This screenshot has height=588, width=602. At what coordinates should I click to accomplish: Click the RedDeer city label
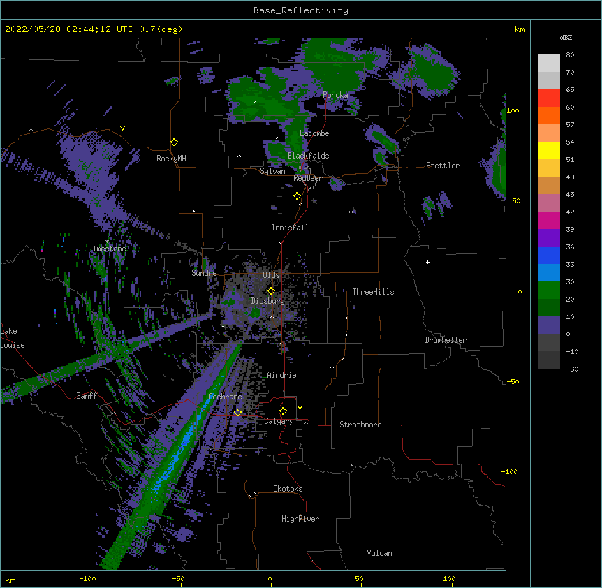click(307, 178)
